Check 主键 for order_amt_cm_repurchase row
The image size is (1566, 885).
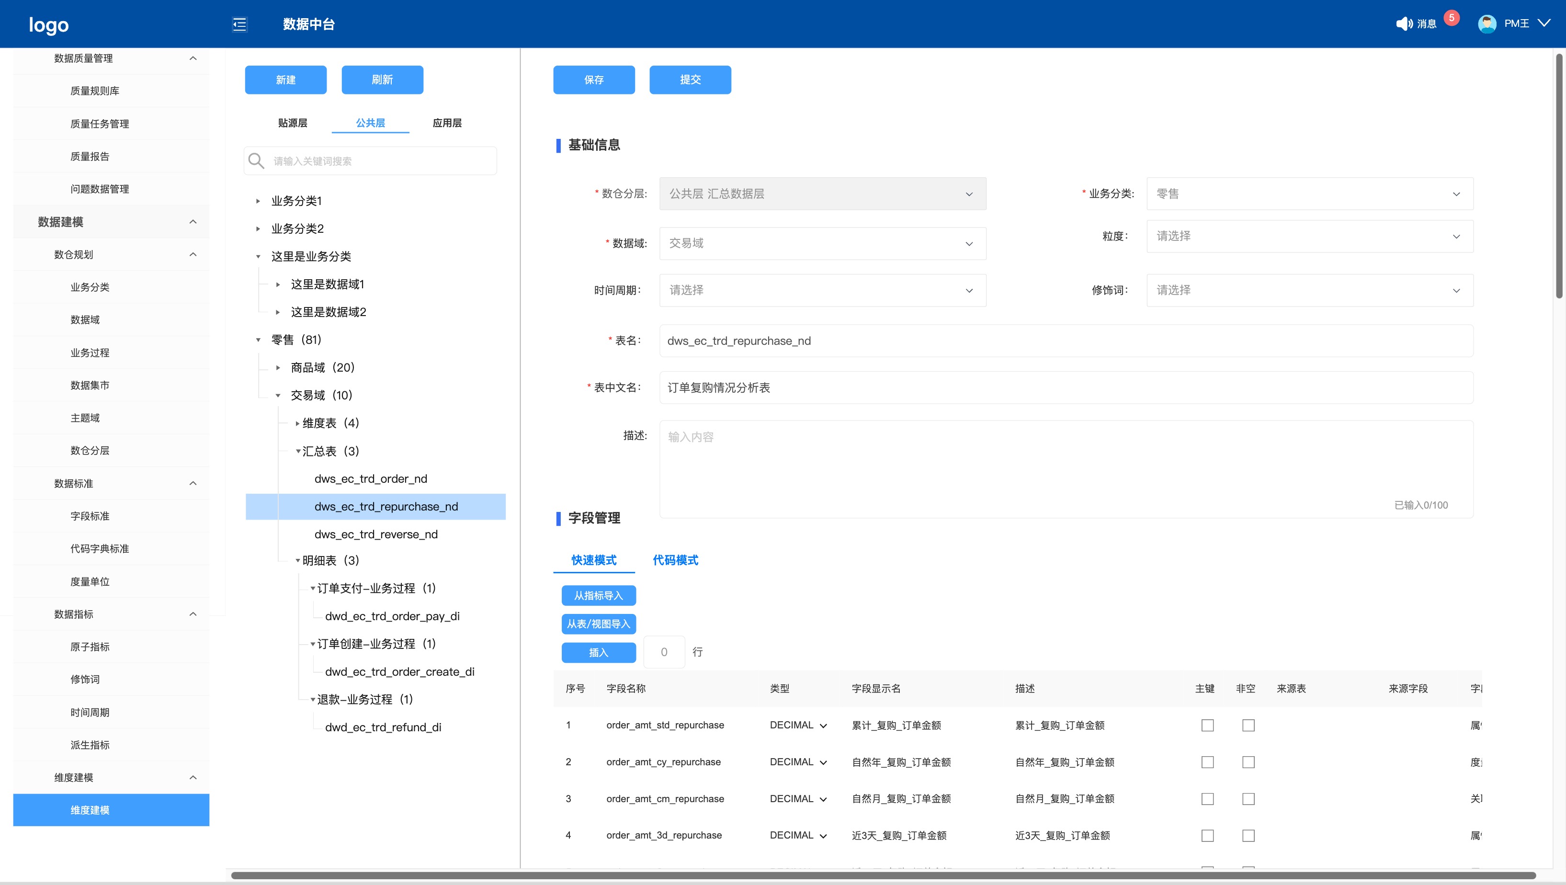[x=1207, y=799]
